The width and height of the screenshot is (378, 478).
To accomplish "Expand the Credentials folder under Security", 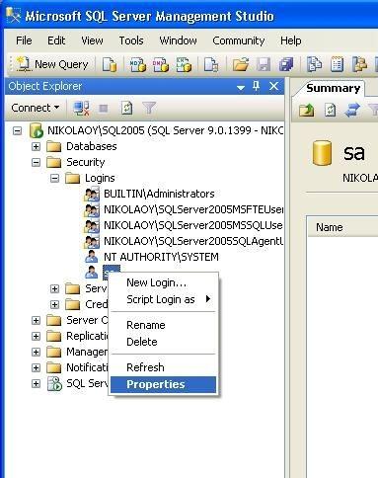I will click(54, 304).
